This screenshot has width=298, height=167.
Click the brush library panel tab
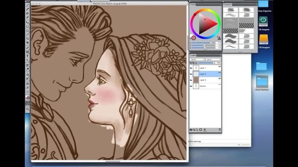point(228,4)
